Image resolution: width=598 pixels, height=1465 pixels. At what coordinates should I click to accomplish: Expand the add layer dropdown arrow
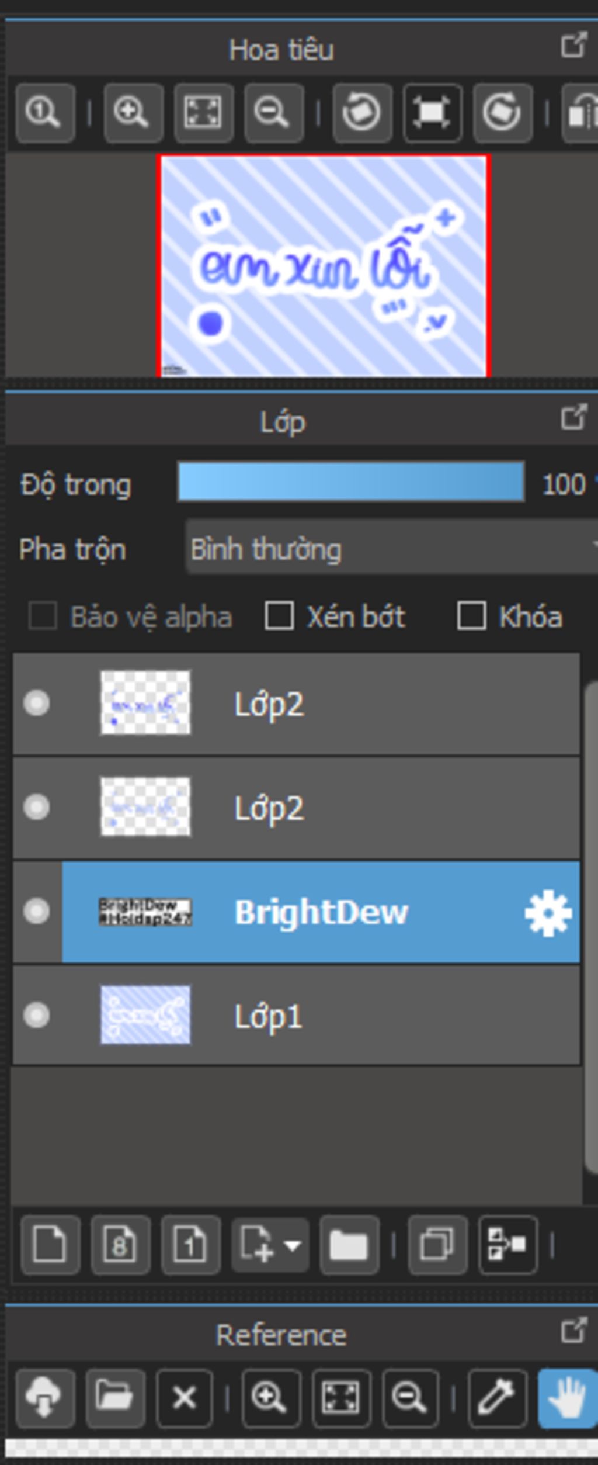[292, 1245]
